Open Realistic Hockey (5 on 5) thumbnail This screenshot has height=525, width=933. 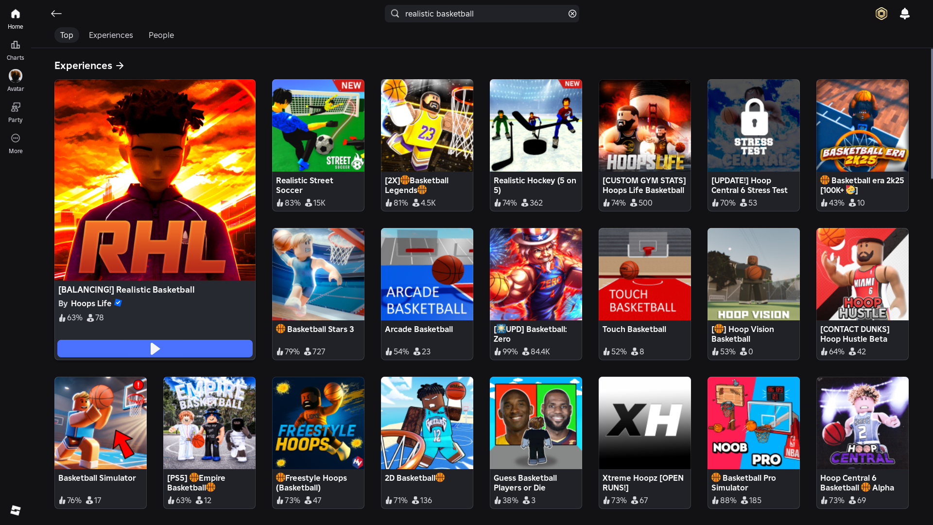click(x=536, y=125)
